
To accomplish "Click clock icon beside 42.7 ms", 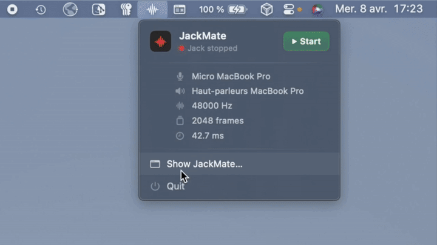I will [180, 136].
